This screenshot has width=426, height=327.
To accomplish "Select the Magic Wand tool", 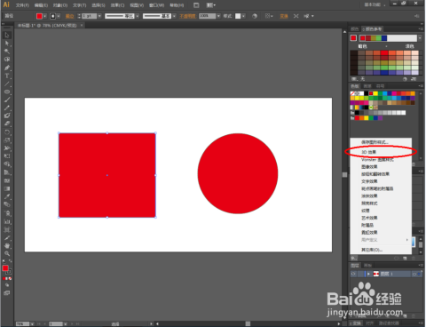I will coord(7,52).
